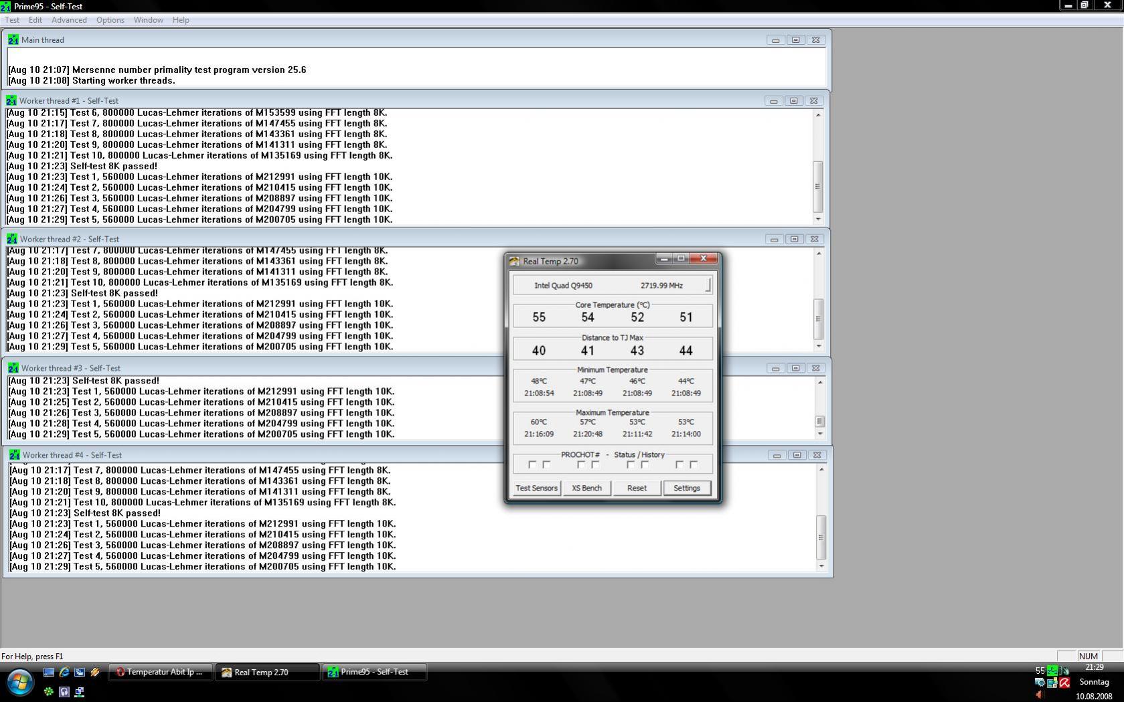Click green Prime95 tray icon

tap(1052, 670)
